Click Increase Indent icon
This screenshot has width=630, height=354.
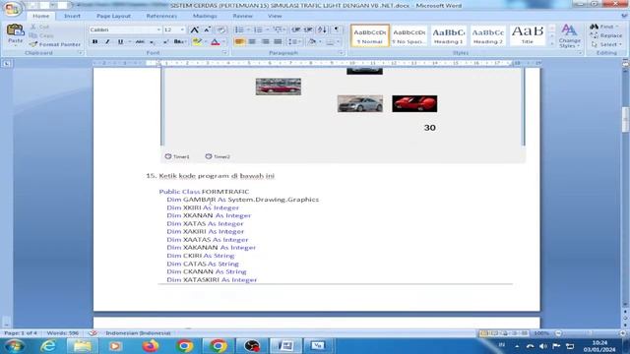click(308, 29)
